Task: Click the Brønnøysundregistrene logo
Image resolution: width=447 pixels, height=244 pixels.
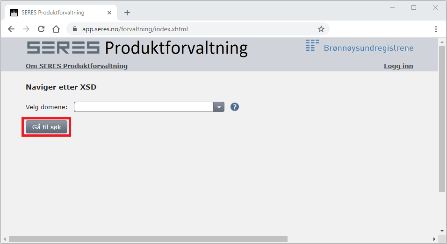Action: (x=360, y=46)
